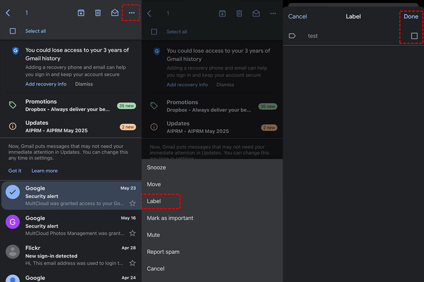Tick Select all checkbox in middle panel
This screenshot has height=282, width=424.
pos(154,32)
